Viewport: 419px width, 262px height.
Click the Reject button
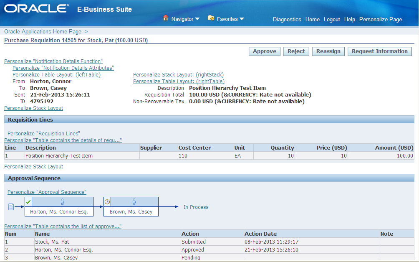click(296, 51)
